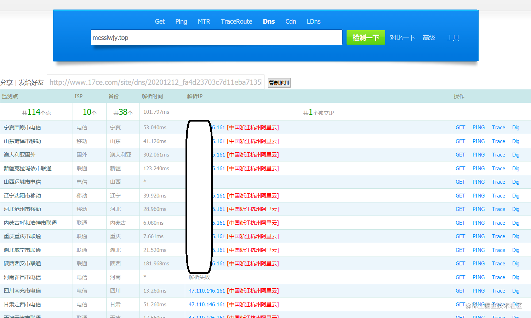Viewport: 531px width, 318px height.
Task: Click the 操作 column header
Action: click(459, 96)
